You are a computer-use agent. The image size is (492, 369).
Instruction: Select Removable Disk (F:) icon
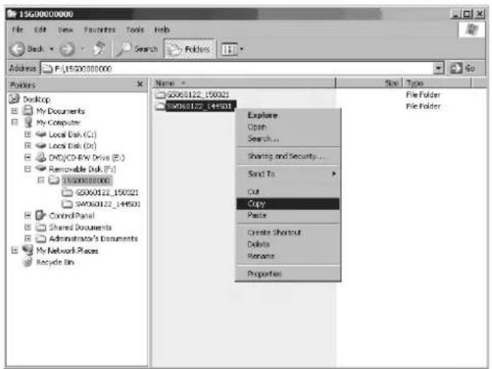pyautogui.click(x=41, y=169)
